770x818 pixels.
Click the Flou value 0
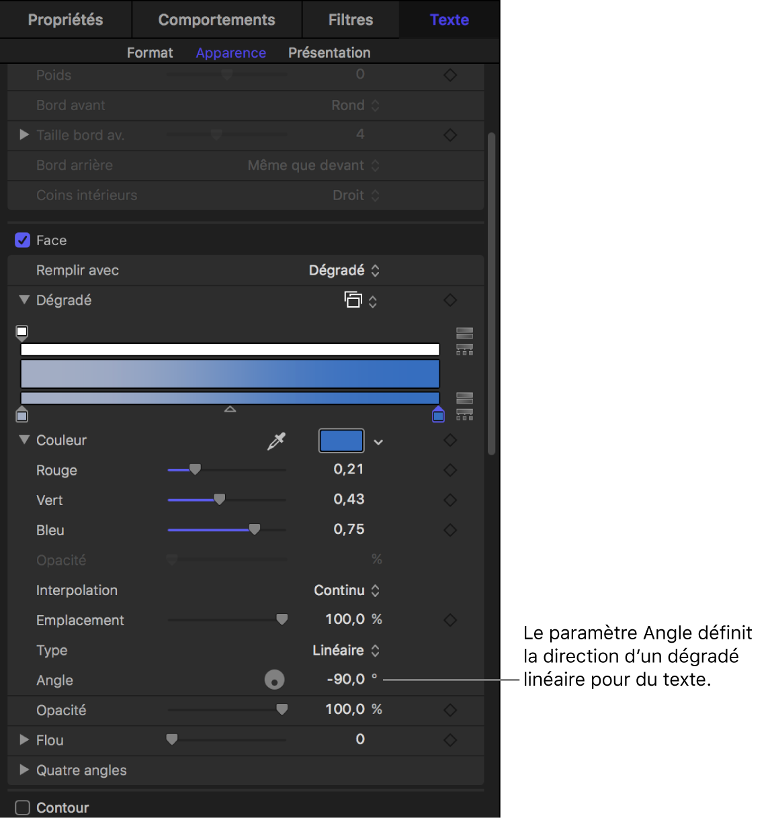pos(360,739)
